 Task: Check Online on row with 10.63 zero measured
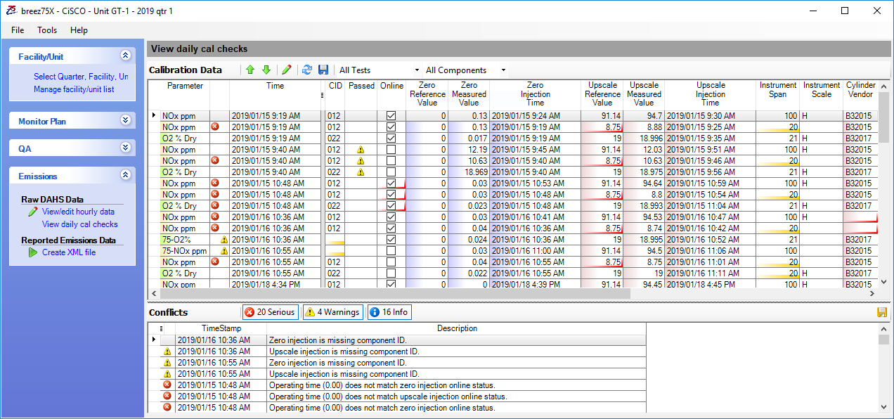pos(391,161)
